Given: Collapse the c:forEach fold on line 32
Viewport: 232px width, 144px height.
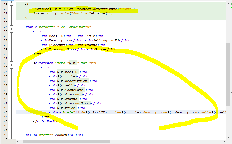Looking at the screenshot, I should [11, 63].
